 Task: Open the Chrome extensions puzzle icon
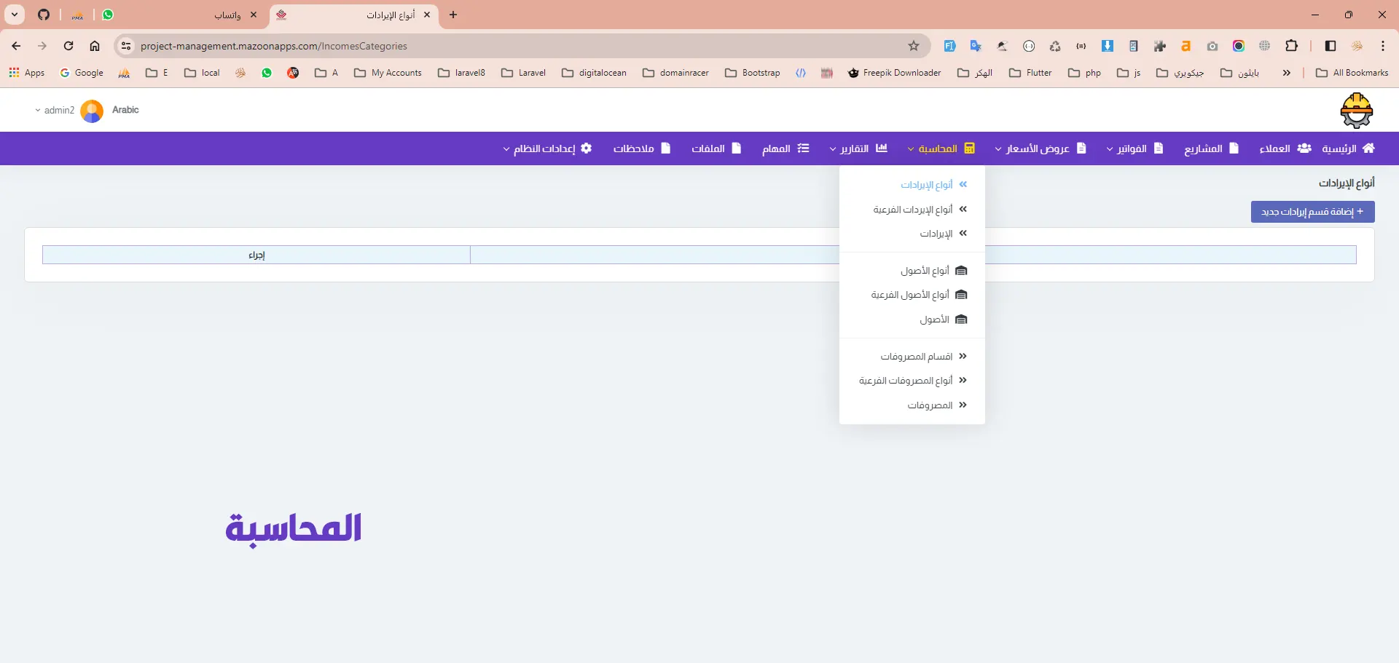click(1291, 46)
